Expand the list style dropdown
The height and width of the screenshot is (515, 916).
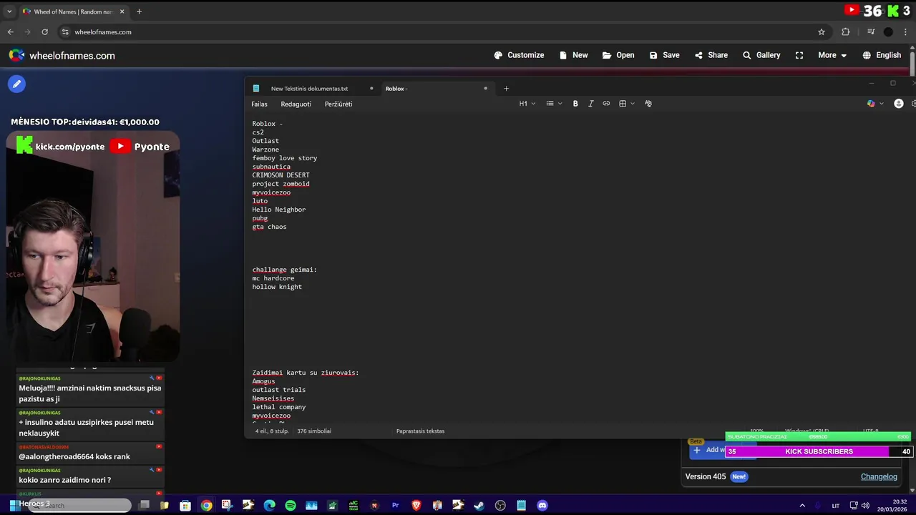click(x=554, y=104)
